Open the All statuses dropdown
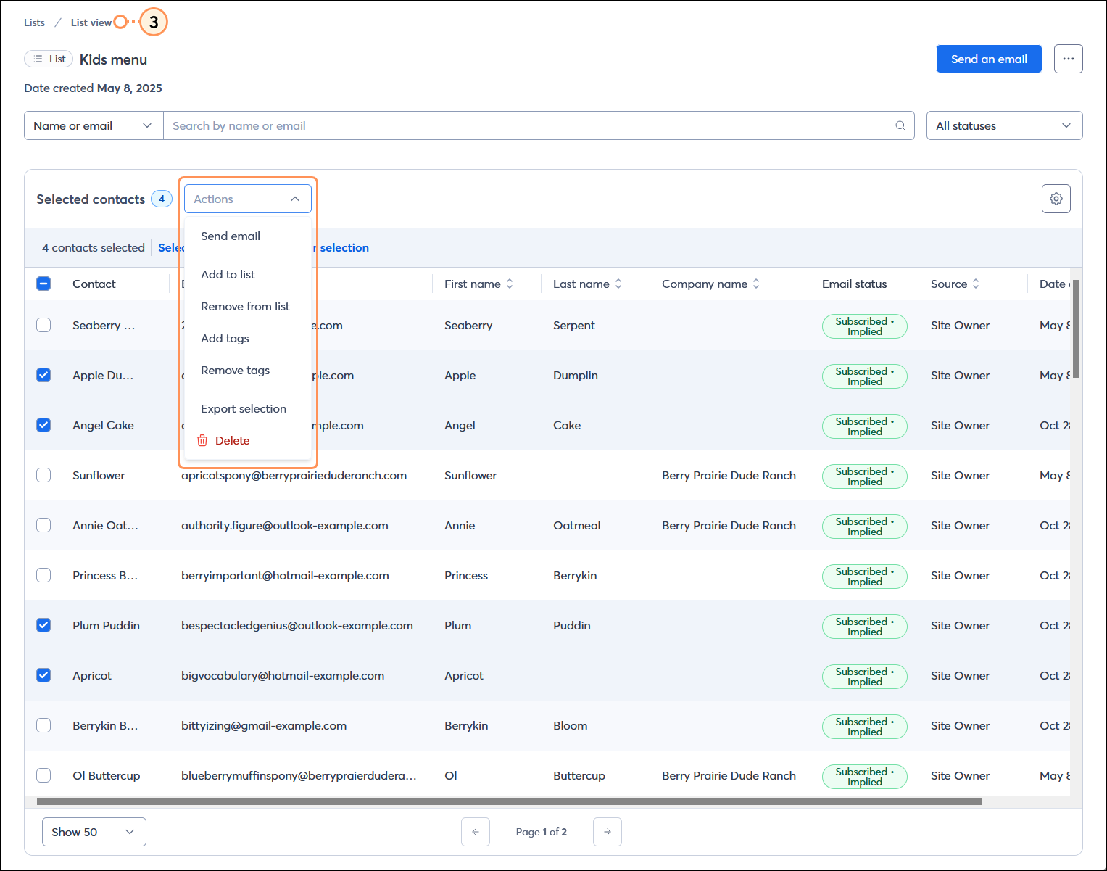 click(1004, 125)
